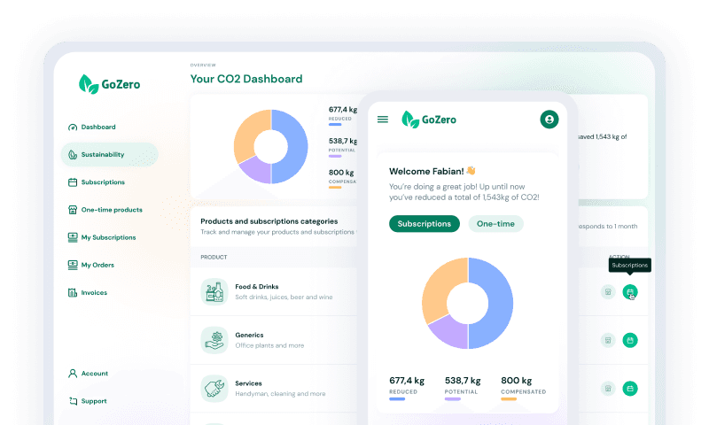
Task: Click Services green subscriptions button
Action: pos(630,389)
